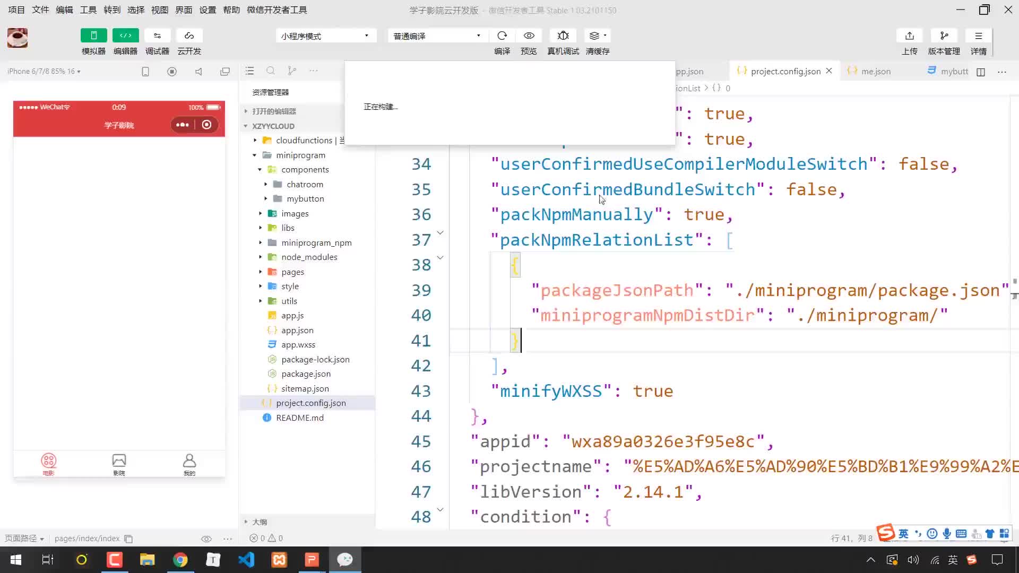The image size is (1019, 573).
Task: Switch to the mybutt editor tab
Action: 948,71
